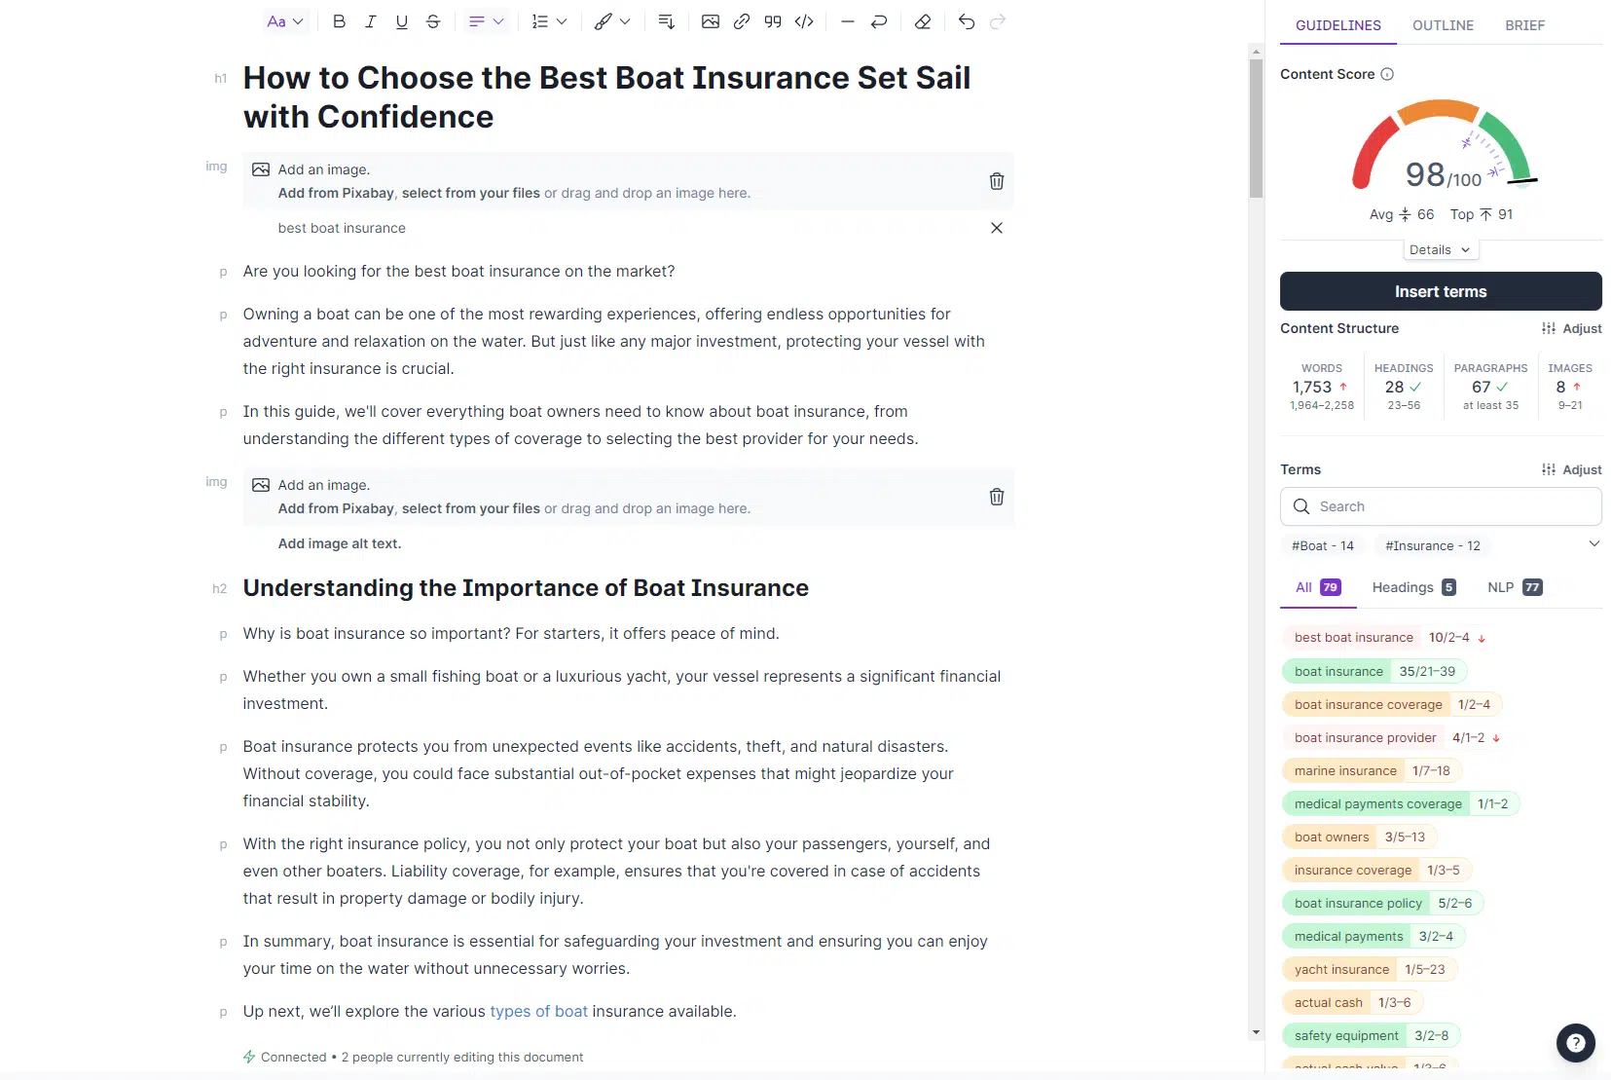This screenshot has height=1080, width=1611.
Task: Insert a code block
Action: pyautogui.click(x=804, y=21)
